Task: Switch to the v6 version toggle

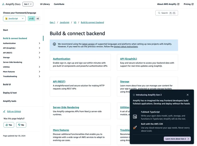Action: [x=38, y=19]
